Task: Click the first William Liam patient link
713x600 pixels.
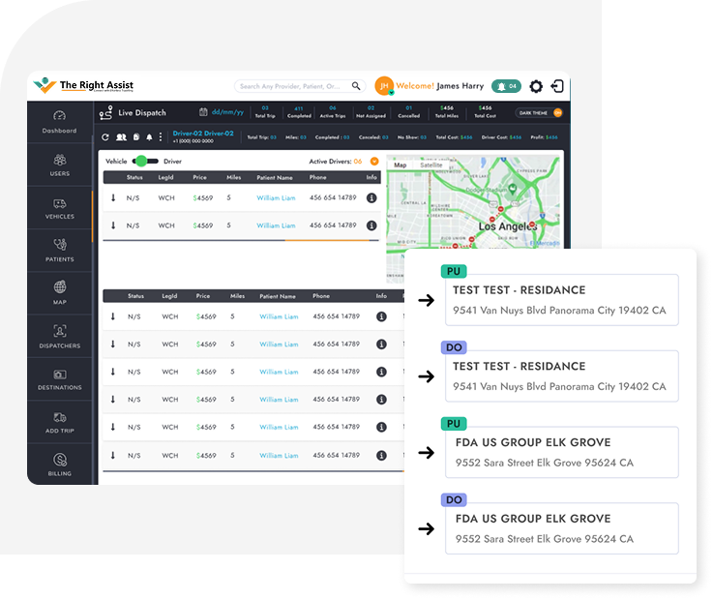Action: (276, 197)
